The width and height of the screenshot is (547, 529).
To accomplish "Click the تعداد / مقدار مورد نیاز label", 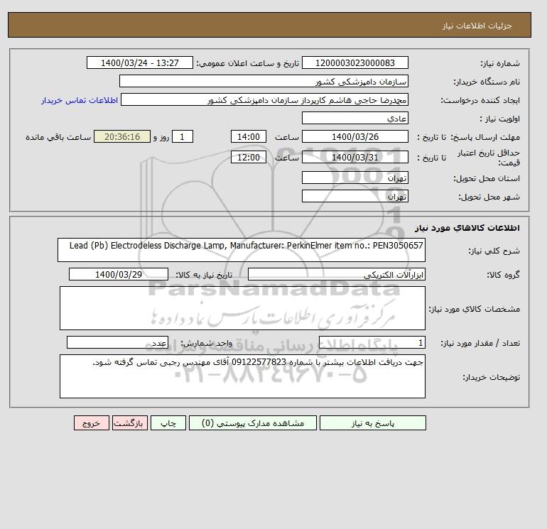I will pos(480,343).
